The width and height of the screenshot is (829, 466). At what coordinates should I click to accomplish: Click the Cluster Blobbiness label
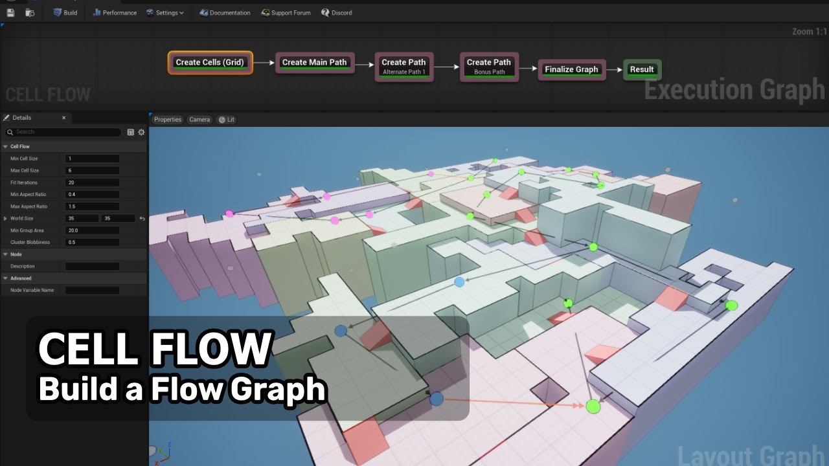pyautogui.click(x=28, y=242)
